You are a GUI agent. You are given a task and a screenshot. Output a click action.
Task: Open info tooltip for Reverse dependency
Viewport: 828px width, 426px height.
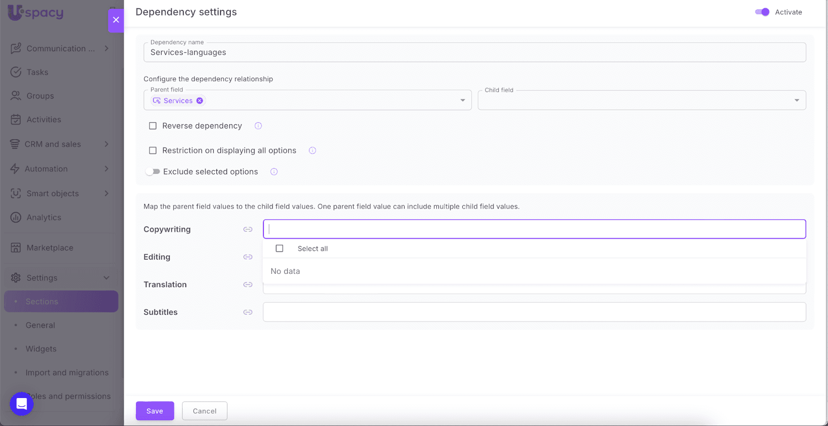coord(258,126)
